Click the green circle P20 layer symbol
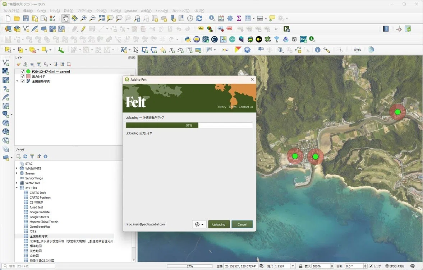 click(x=28, y=71)
